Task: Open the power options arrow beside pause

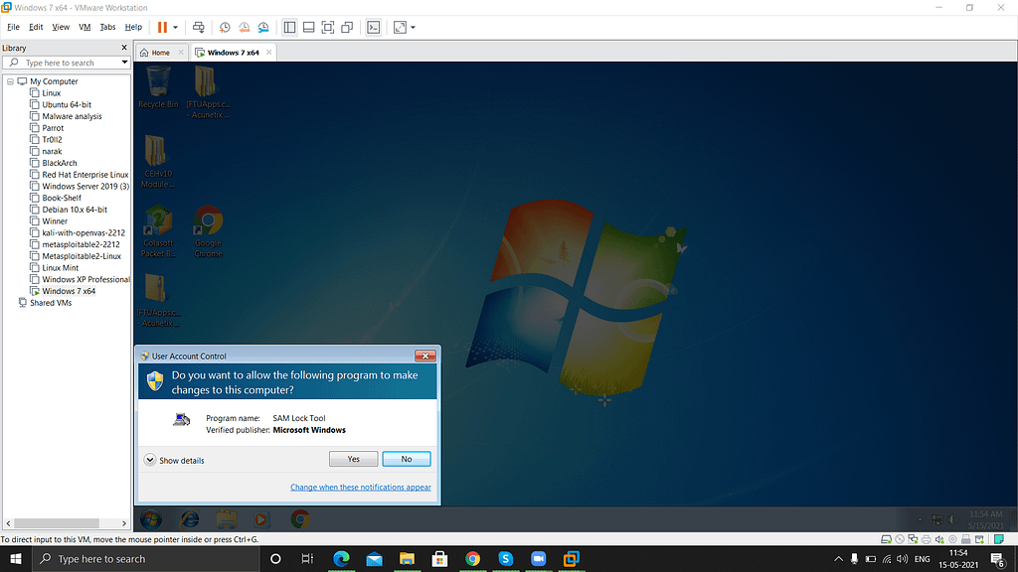Action: 175,27
